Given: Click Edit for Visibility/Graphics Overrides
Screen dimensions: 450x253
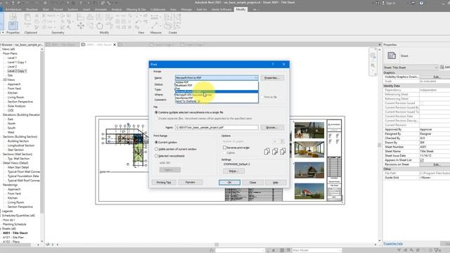Looking at the screenshot, I should tap(436, 77).
